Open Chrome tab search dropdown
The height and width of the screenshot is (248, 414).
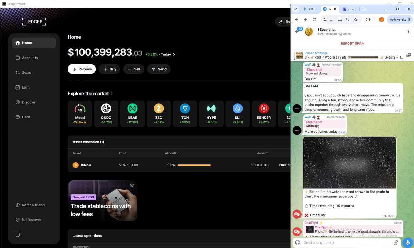tap(296, 9)
